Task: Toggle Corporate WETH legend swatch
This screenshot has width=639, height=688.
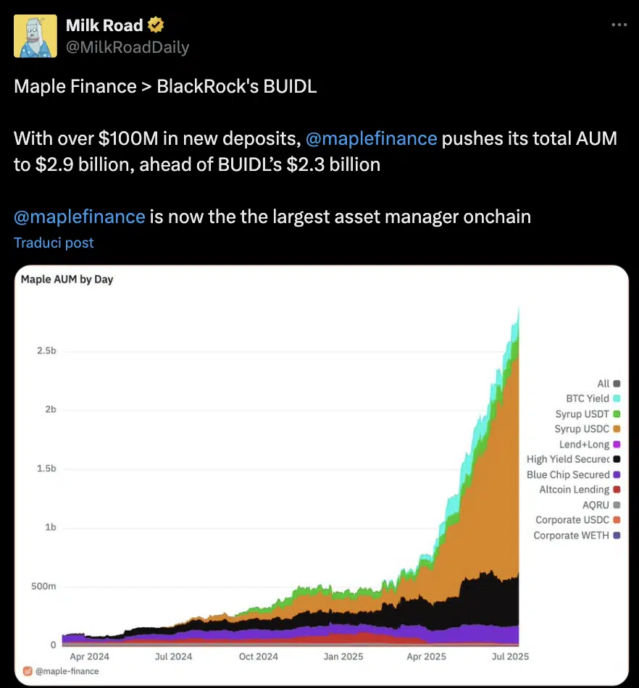Action: tap(617, 536)
